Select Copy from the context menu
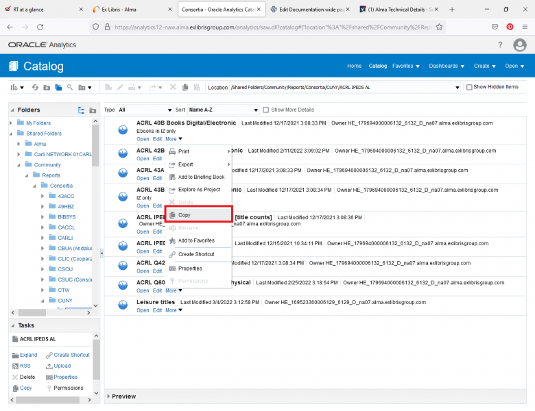This screenshot has height=411, width=535. click(199, 214)
